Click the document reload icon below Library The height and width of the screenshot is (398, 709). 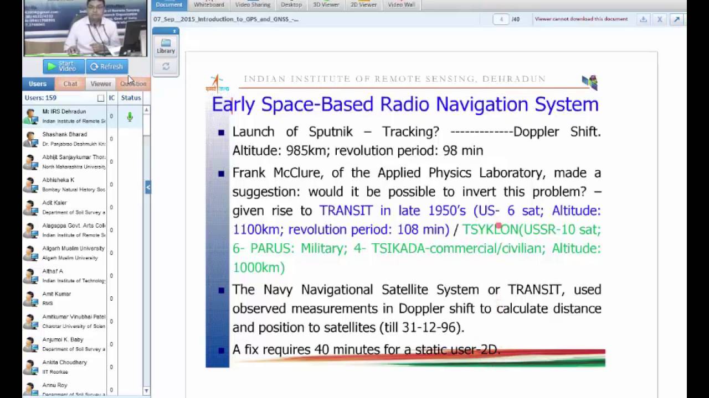(166, 67)
